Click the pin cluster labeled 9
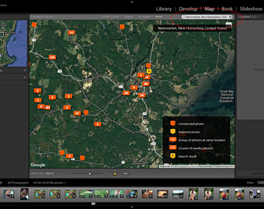Image resolution: width=264 pixels, height=209 pixels. pos(134,87)
